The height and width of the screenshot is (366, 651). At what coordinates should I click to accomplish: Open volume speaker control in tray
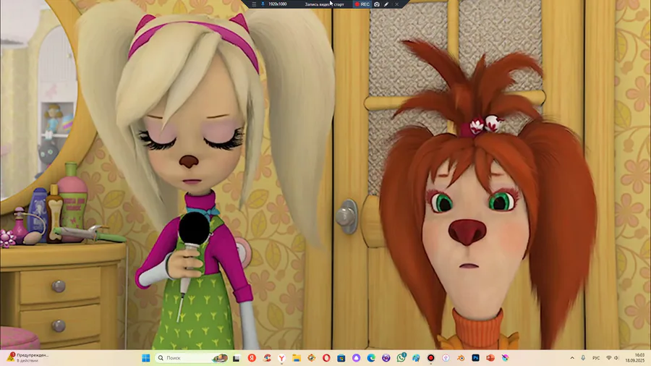(616, 358)
